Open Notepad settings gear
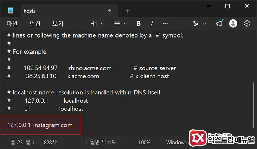This screenshot has width=257, height=149. pyautogui.click(x=247, y=24)
